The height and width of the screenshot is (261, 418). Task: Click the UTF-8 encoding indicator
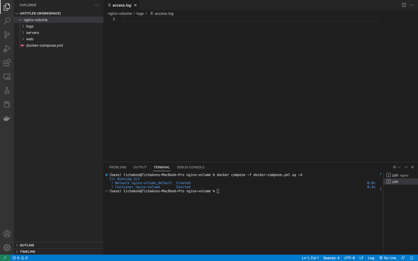(349, 258)
